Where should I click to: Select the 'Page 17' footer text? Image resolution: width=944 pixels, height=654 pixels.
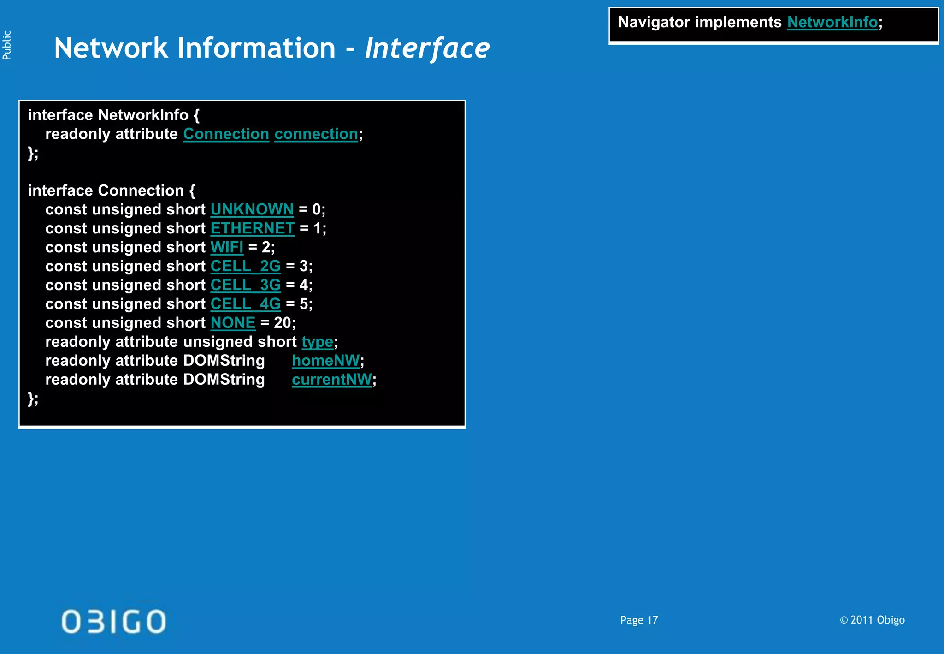point(639,620)
